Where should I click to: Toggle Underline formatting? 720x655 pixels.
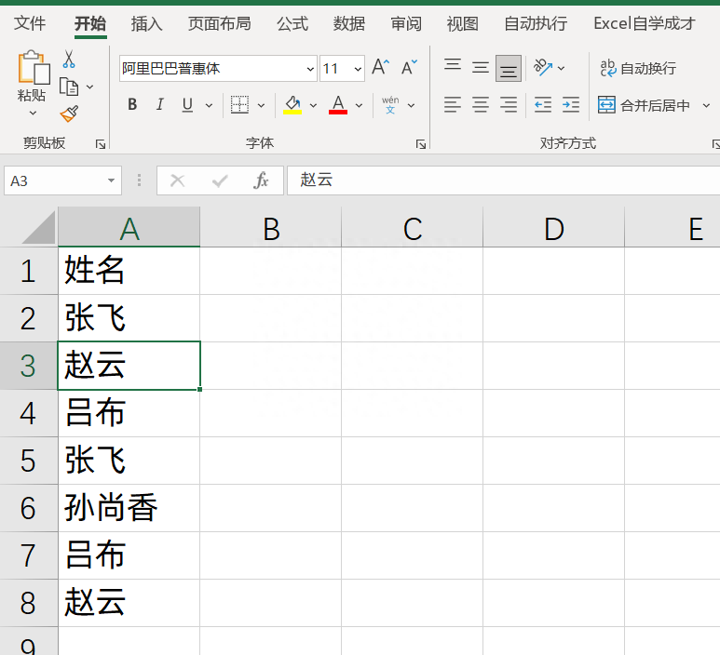point(187,105)
